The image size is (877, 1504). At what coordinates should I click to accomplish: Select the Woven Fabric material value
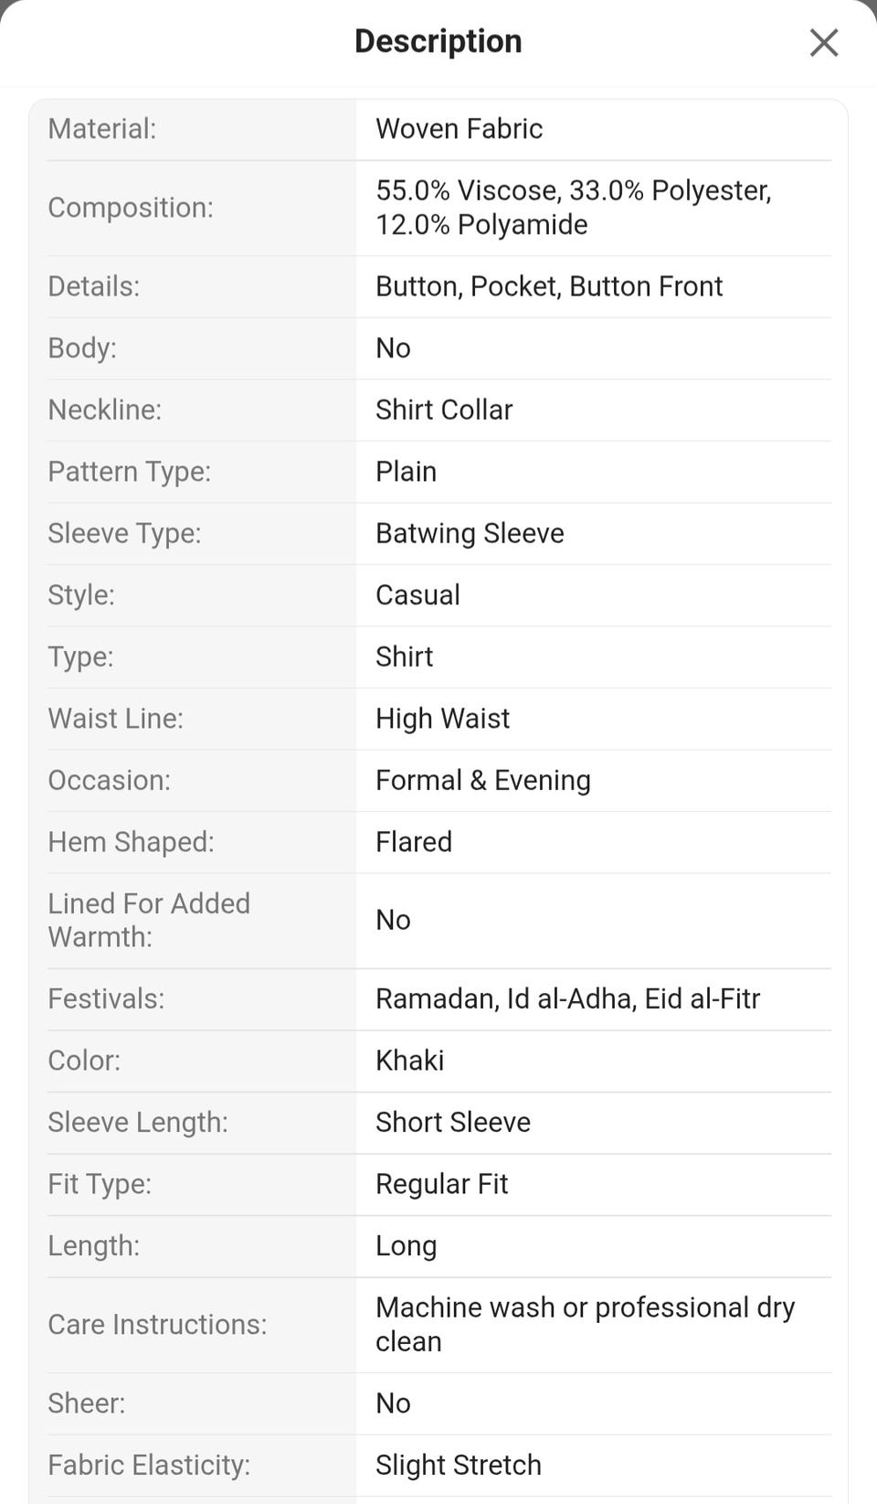[x=459, y=129]
